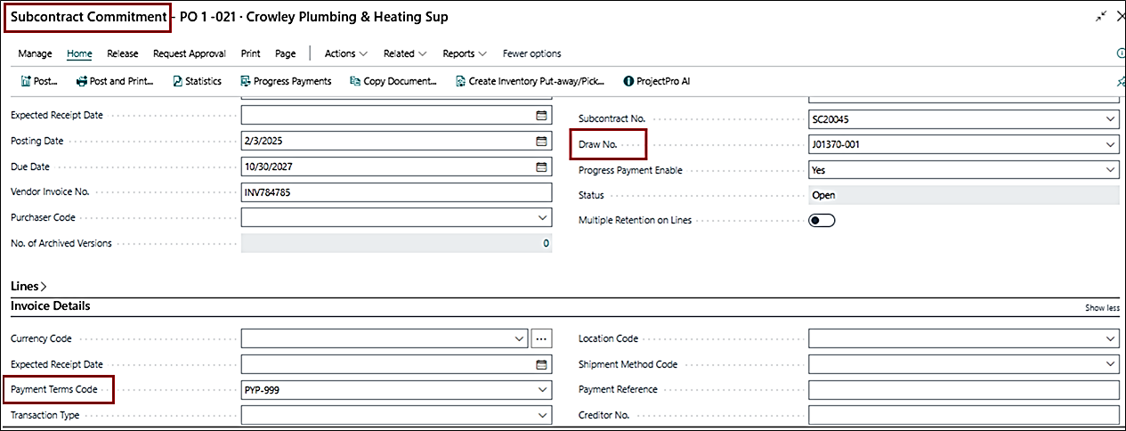Switch to the Manage tab

click(x=35, y=53)
